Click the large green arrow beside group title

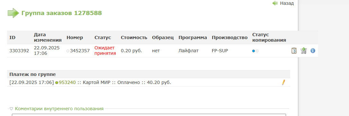pyautogui.click(x=13, y=13)
